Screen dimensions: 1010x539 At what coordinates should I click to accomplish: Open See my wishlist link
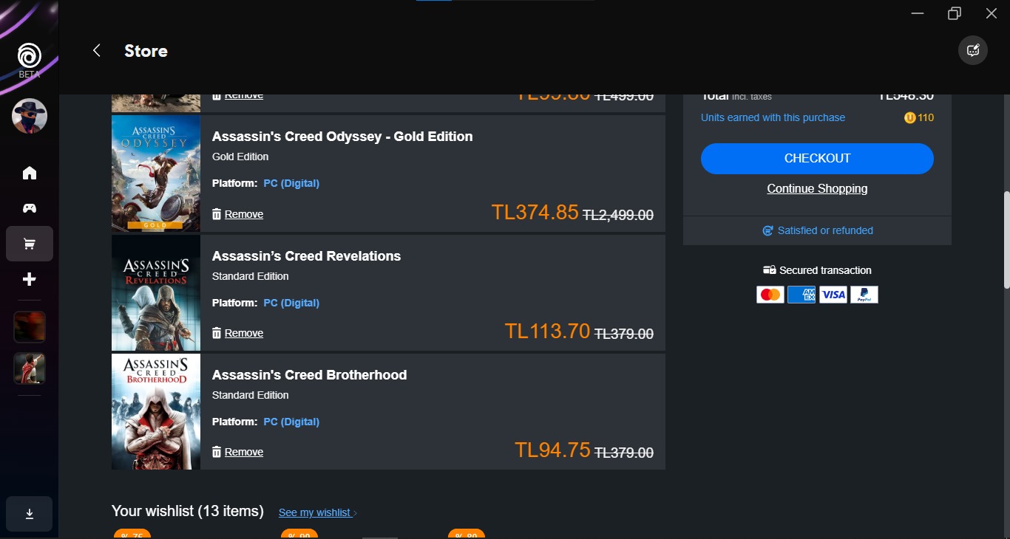coord(318,512)
